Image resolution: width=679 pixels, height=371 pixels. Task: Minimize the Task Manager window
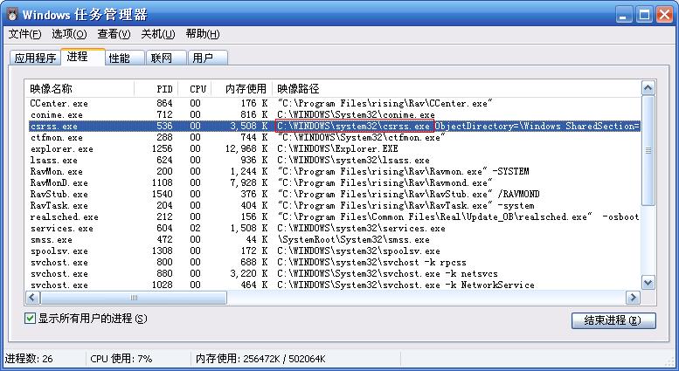(x=623, y=15)
